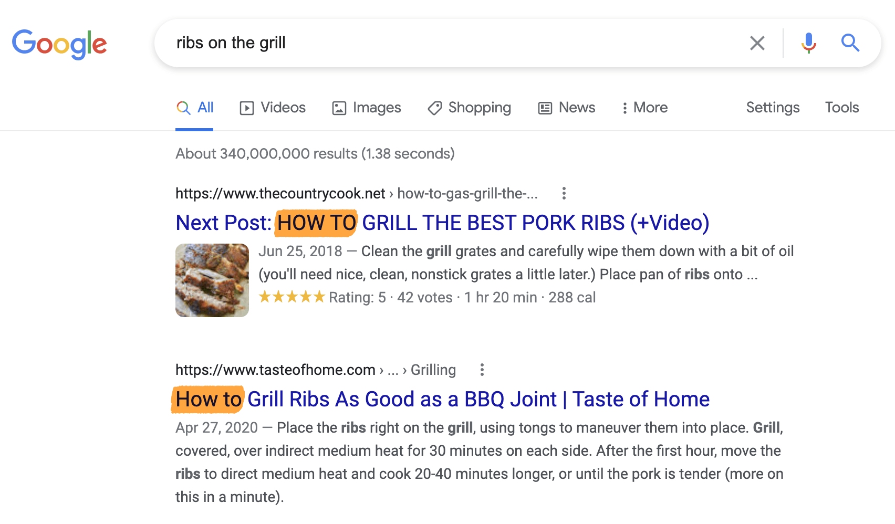Clear the search query with the X icon
Screen dimensions: 895x524
pyautogui.click(x=757, y=43)
